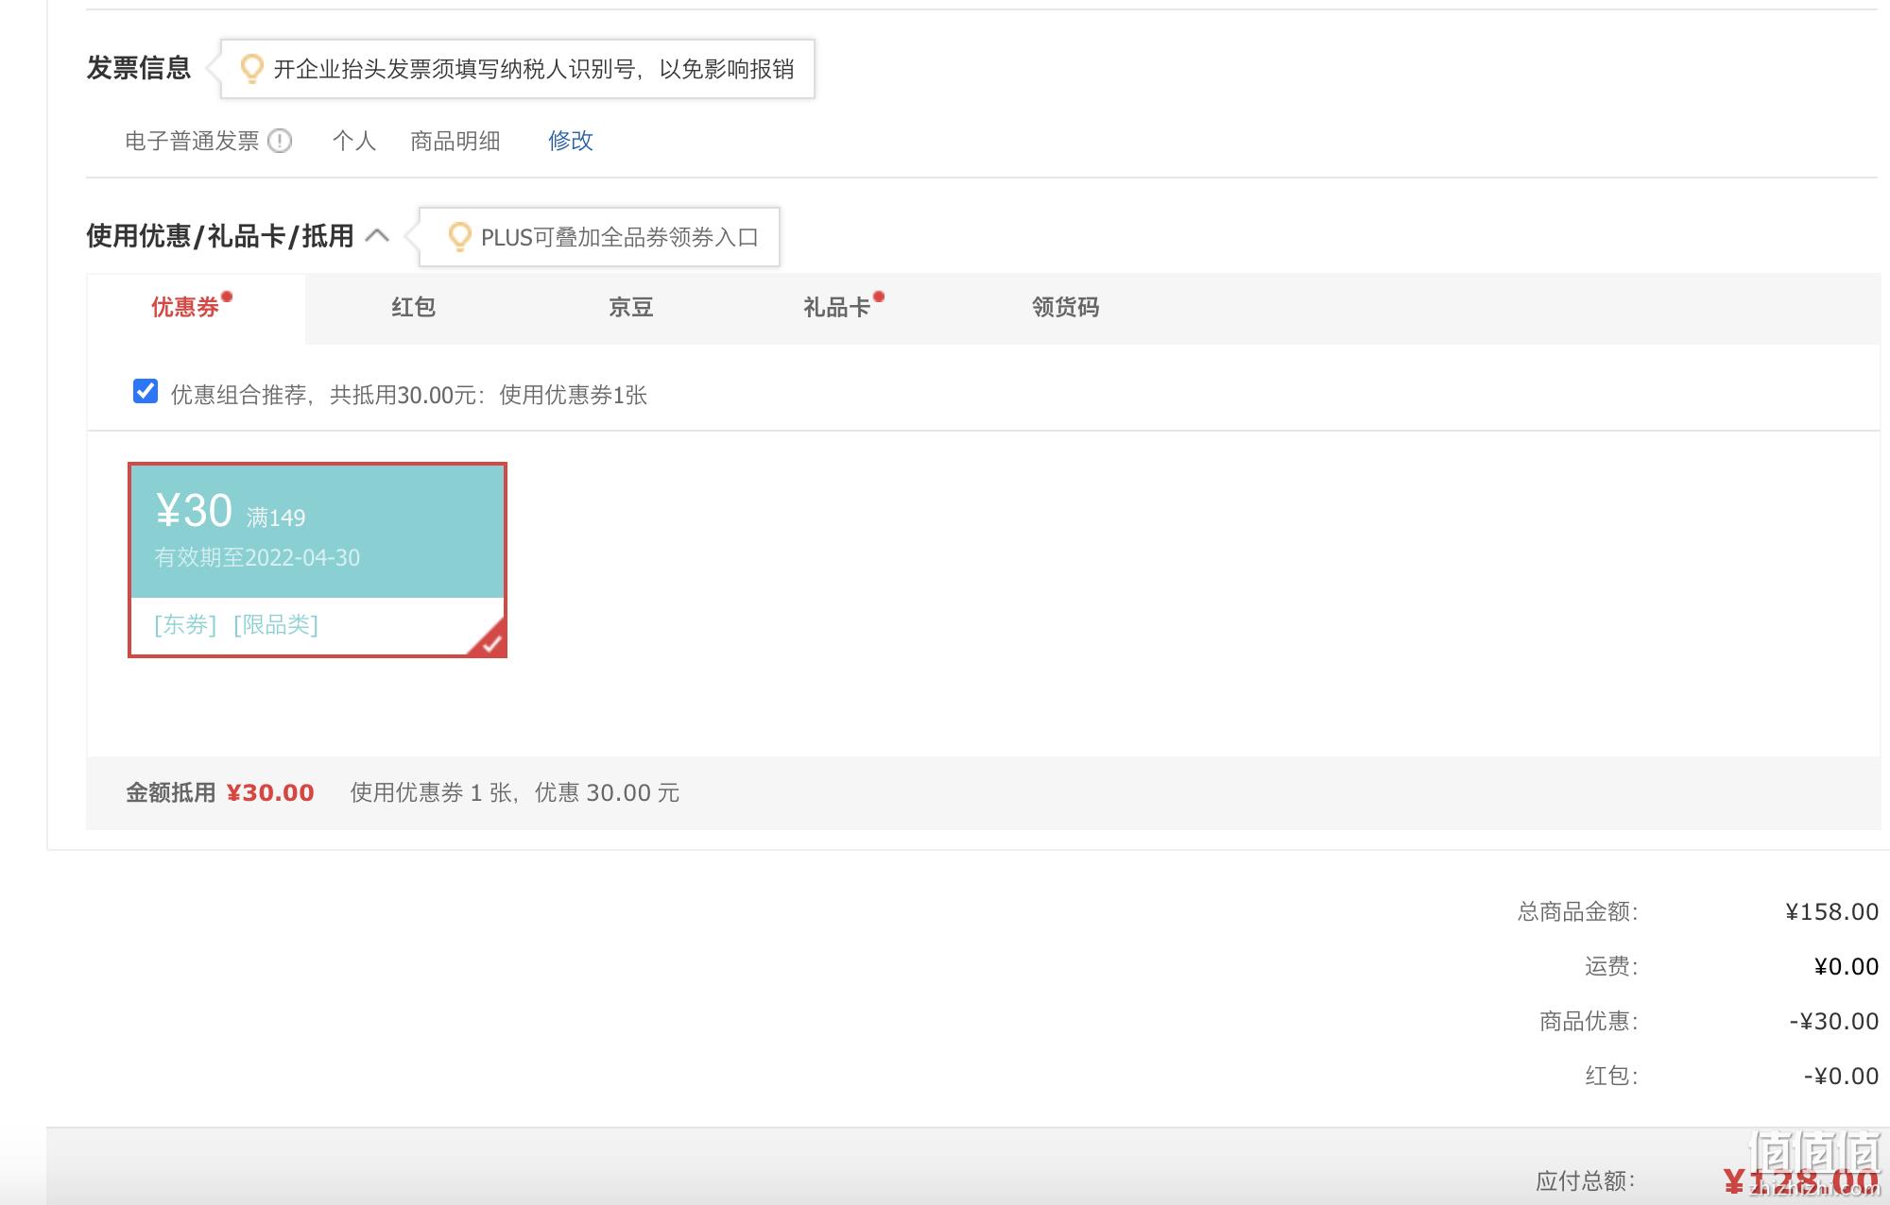Click the 修改 invoice link
This screenshot has height=1205, width=1890.
click(571, 141)
